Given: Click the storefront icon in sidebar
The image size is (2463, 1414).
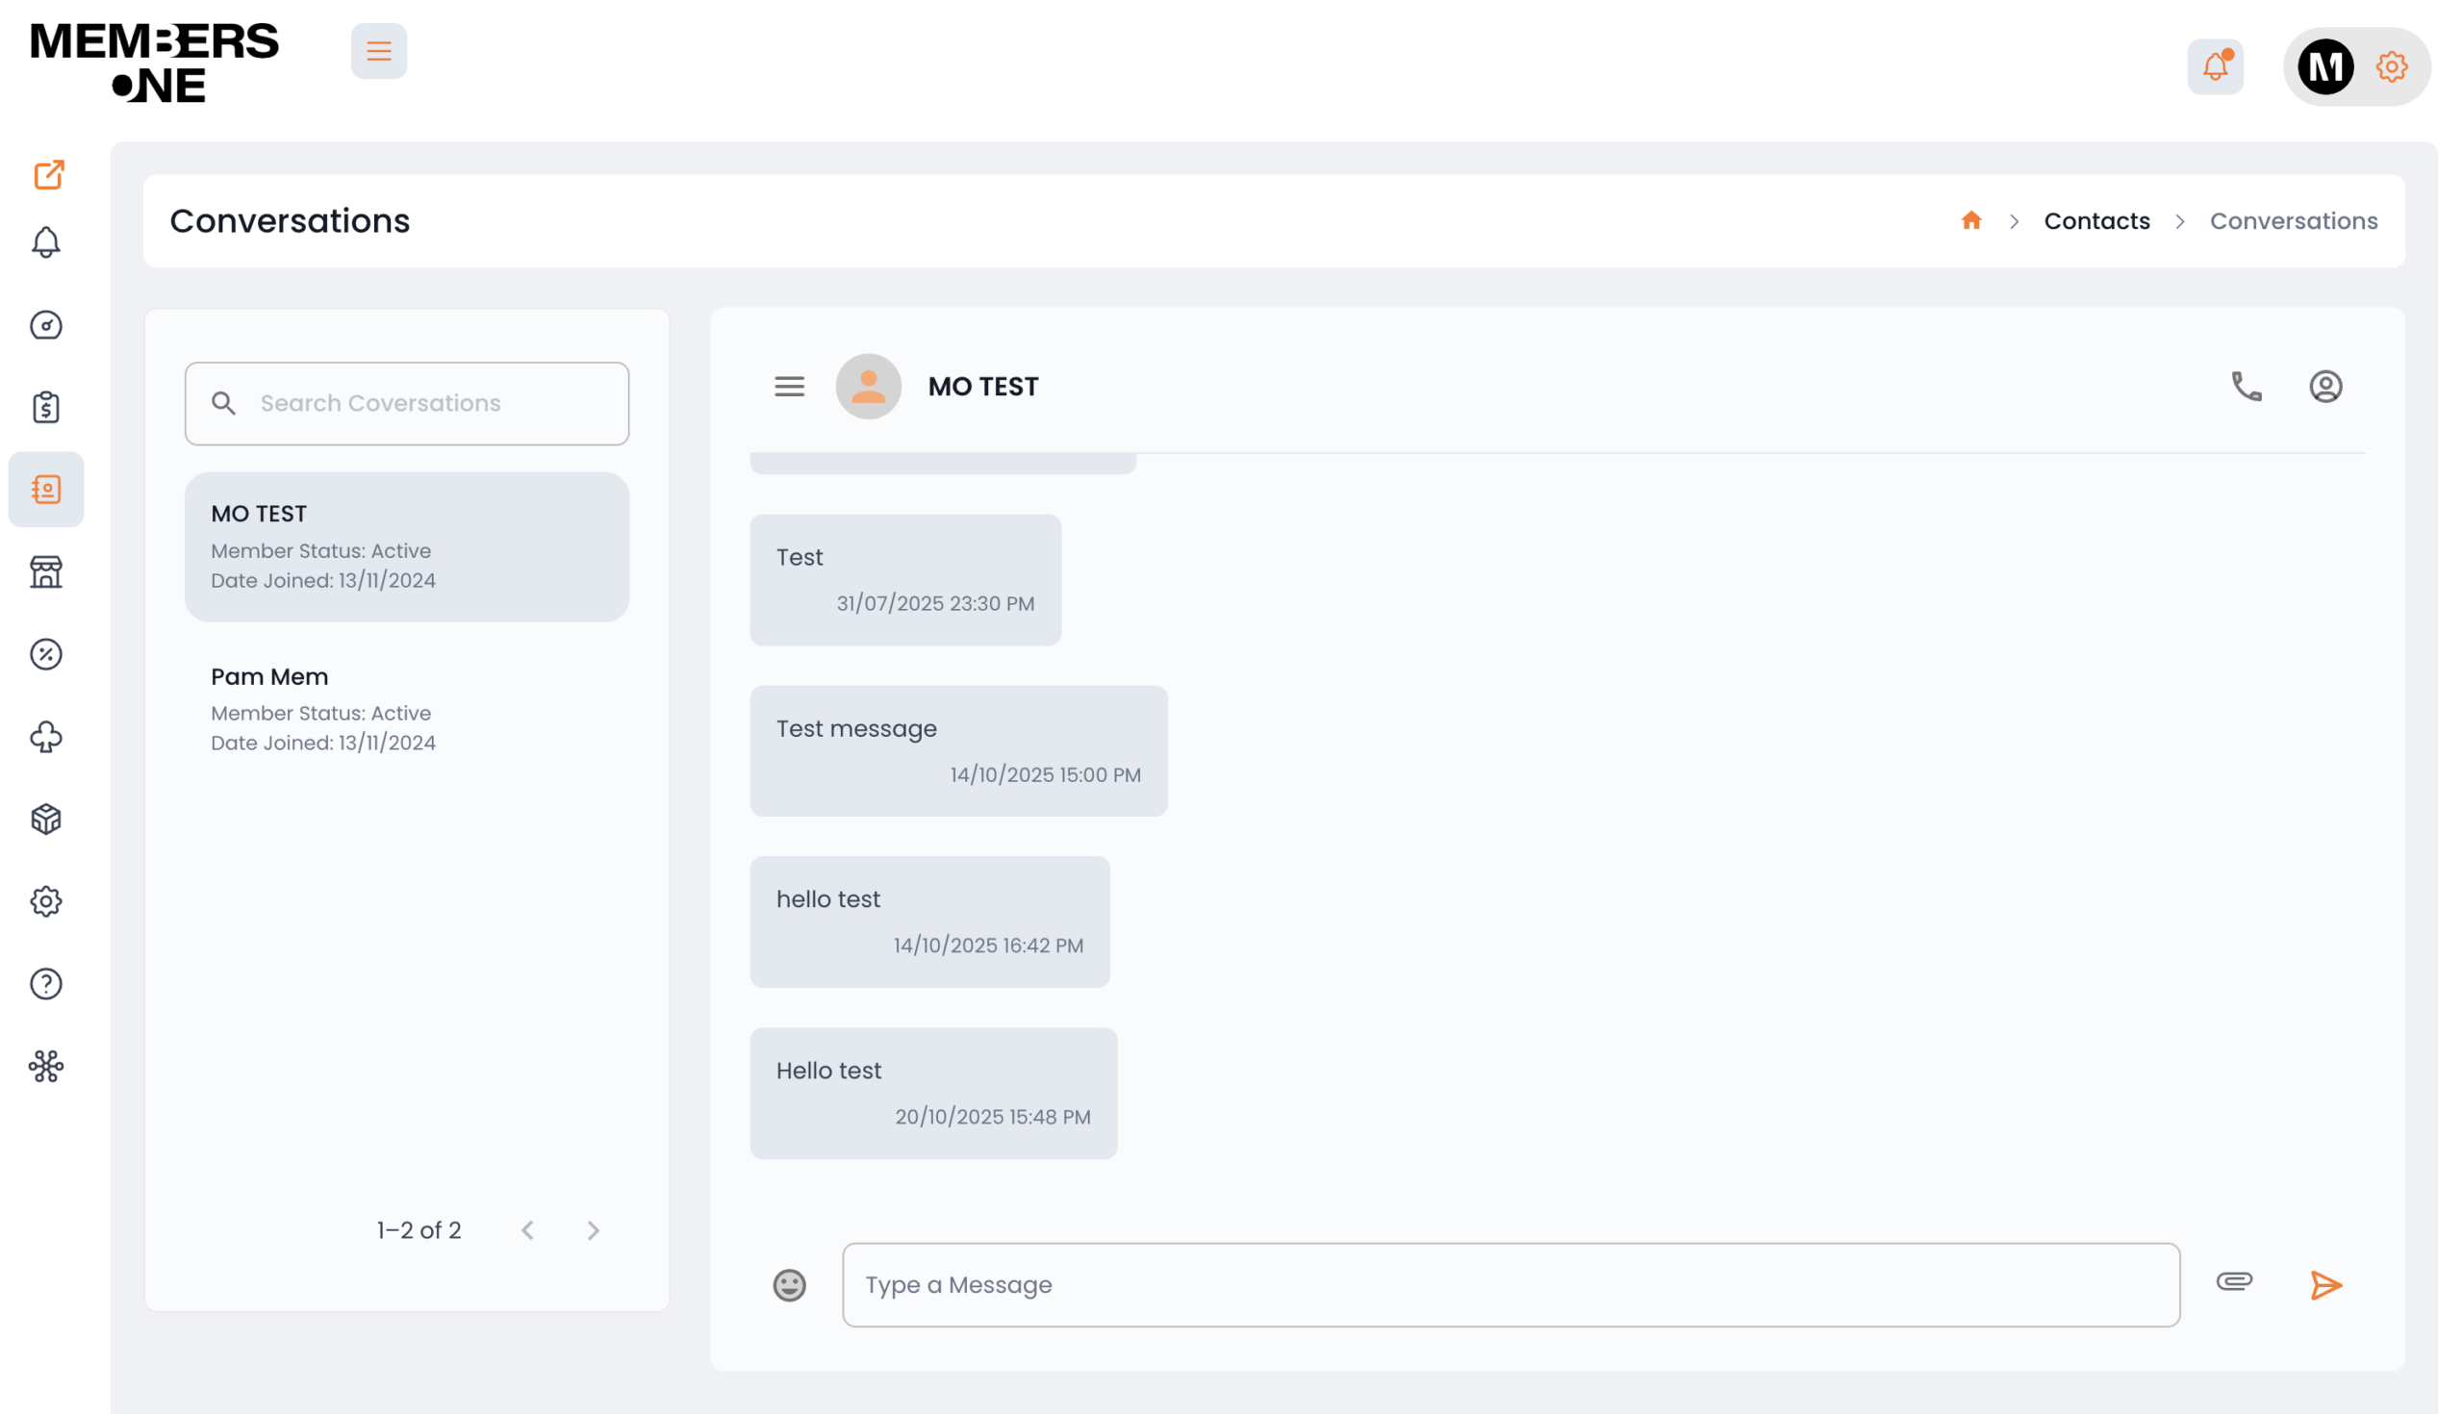Looking at the screenshot, I should pos(45,572).
